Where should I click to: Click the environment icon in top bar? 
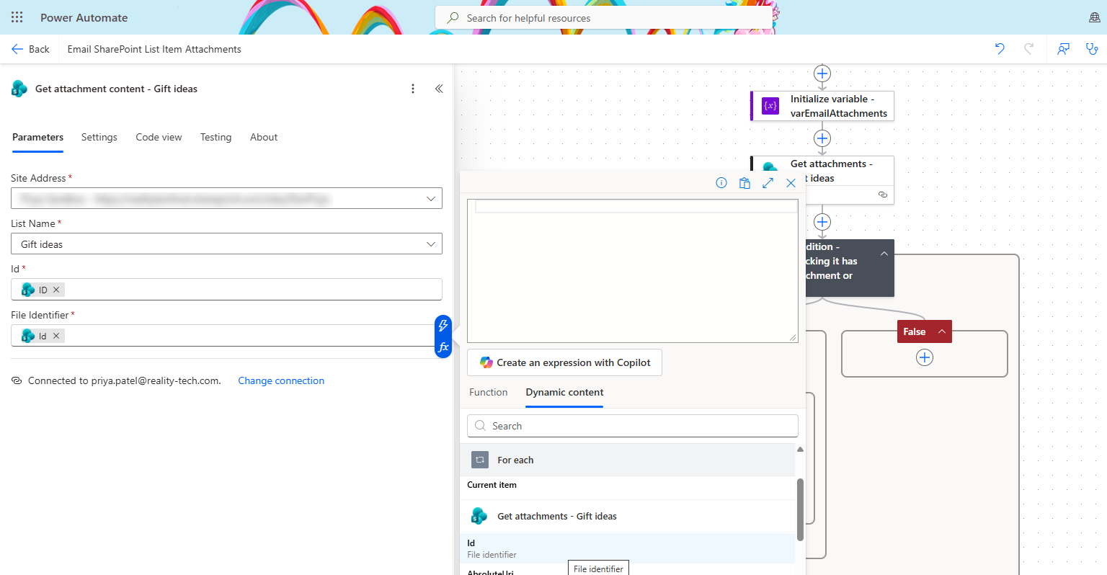point(1094,17)
